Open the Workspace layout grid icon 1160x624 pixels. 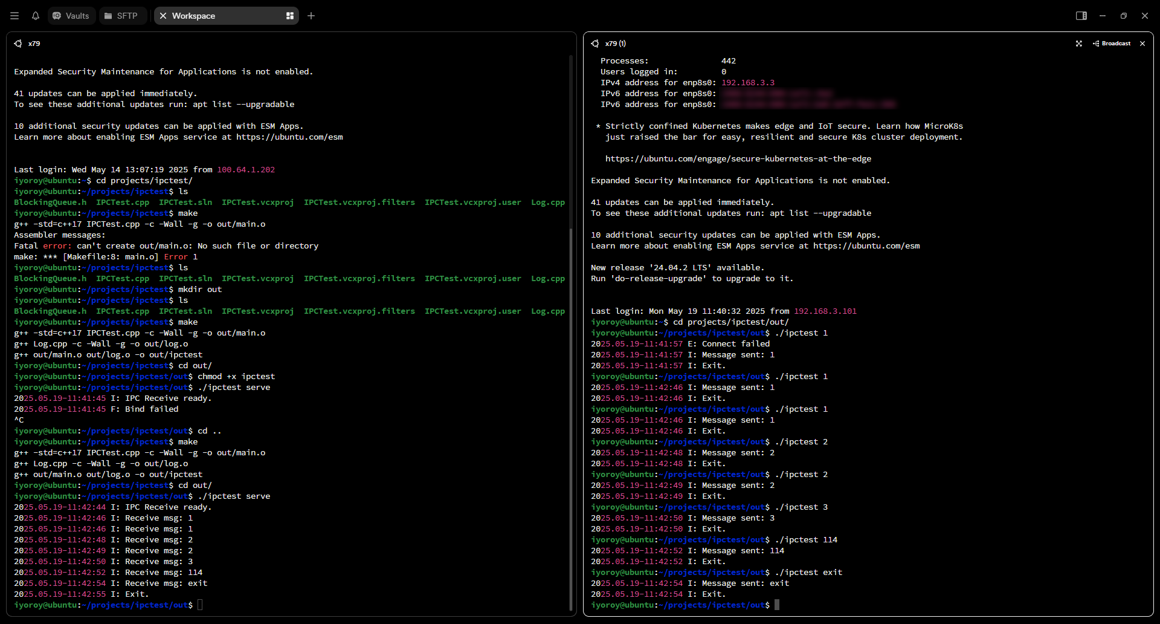point(290,16)
